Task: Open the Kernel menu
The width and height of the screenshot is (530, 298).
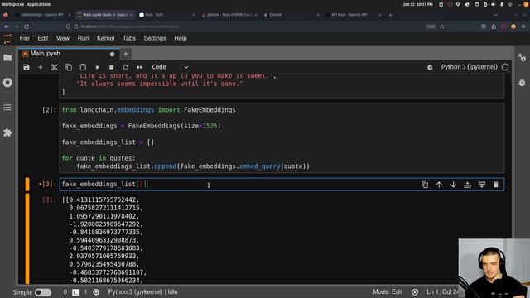Action: 105,38
